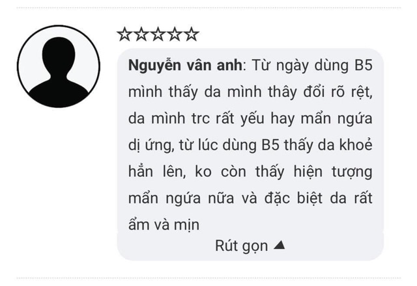Click the first rating star
417x286 pixels.
pyautogui.click(x=124, y=34)
